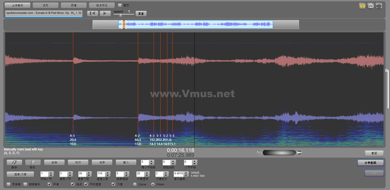Click the 截图 screenshot button
Image resolution: width=390 pixels, height=190 pixels.
click(x=374, y=153)
